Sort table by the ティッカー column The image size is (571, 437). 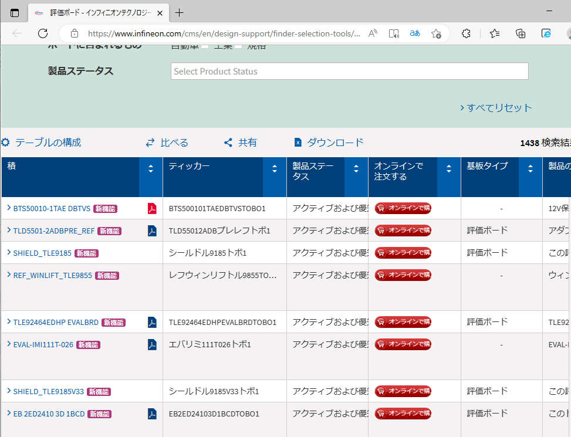(x=275, y=169)
